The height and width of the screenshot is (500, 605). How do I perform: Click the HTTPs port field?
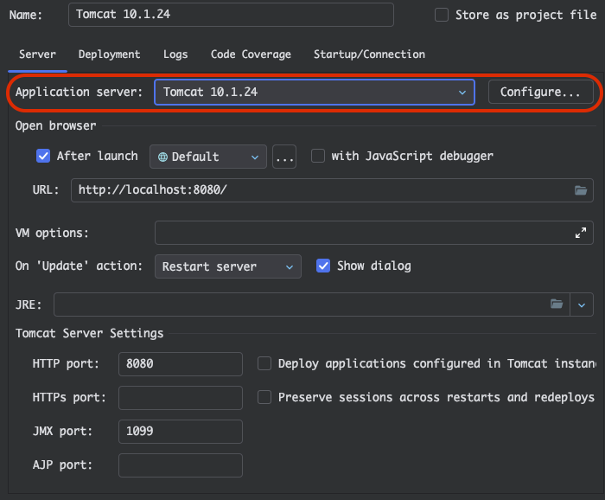pyautogui.click(x=181, y=398)
